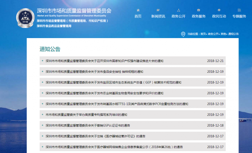The image size is (252, 153).
Task: Select 首页 in the breadcrumb path
Action: [203, 34]
